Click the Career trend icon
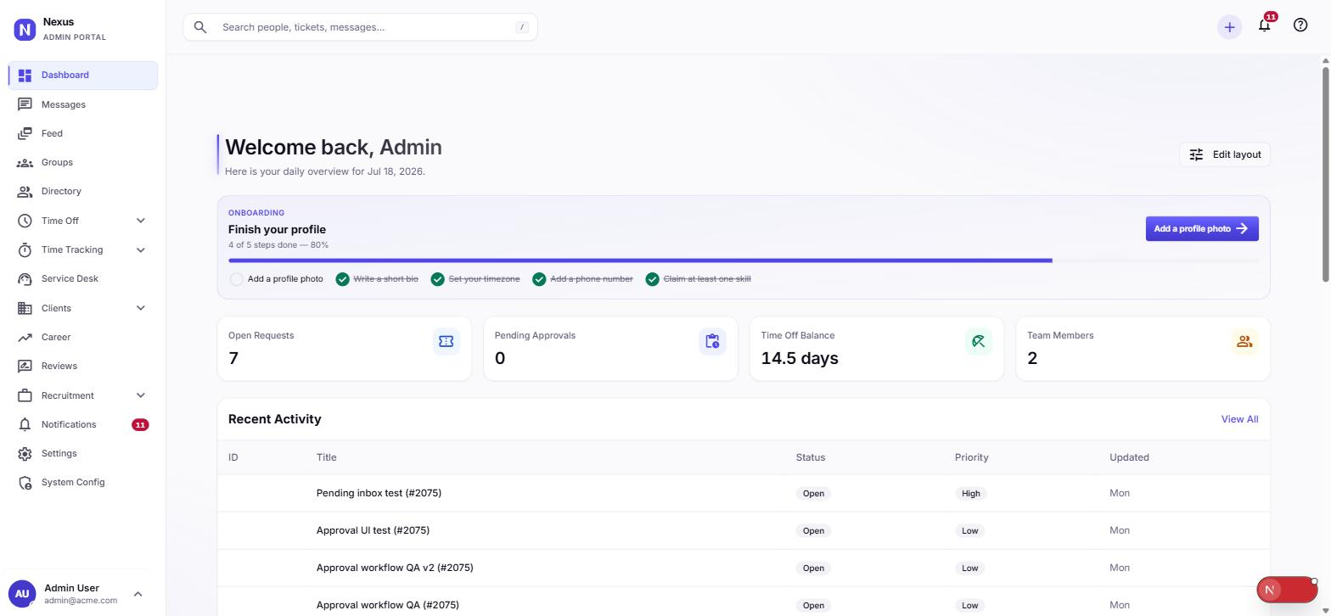The width and height of the screenshot is (1331, 616). point(25,337)
